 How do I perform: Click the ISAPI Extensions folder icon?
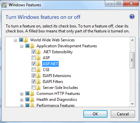tap(38, 76)
